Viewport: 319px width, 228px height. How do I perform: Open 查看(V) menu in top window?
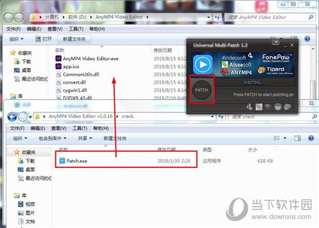[55, 29]
